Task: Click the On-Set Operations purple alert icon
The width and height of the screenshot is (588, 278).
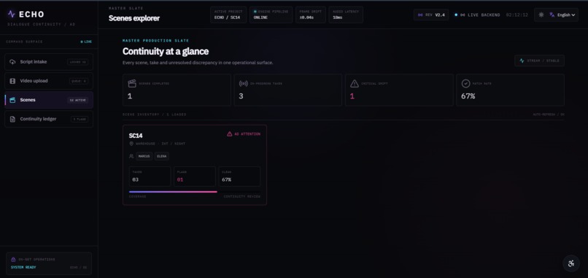Action: click(x=13, y=259)
